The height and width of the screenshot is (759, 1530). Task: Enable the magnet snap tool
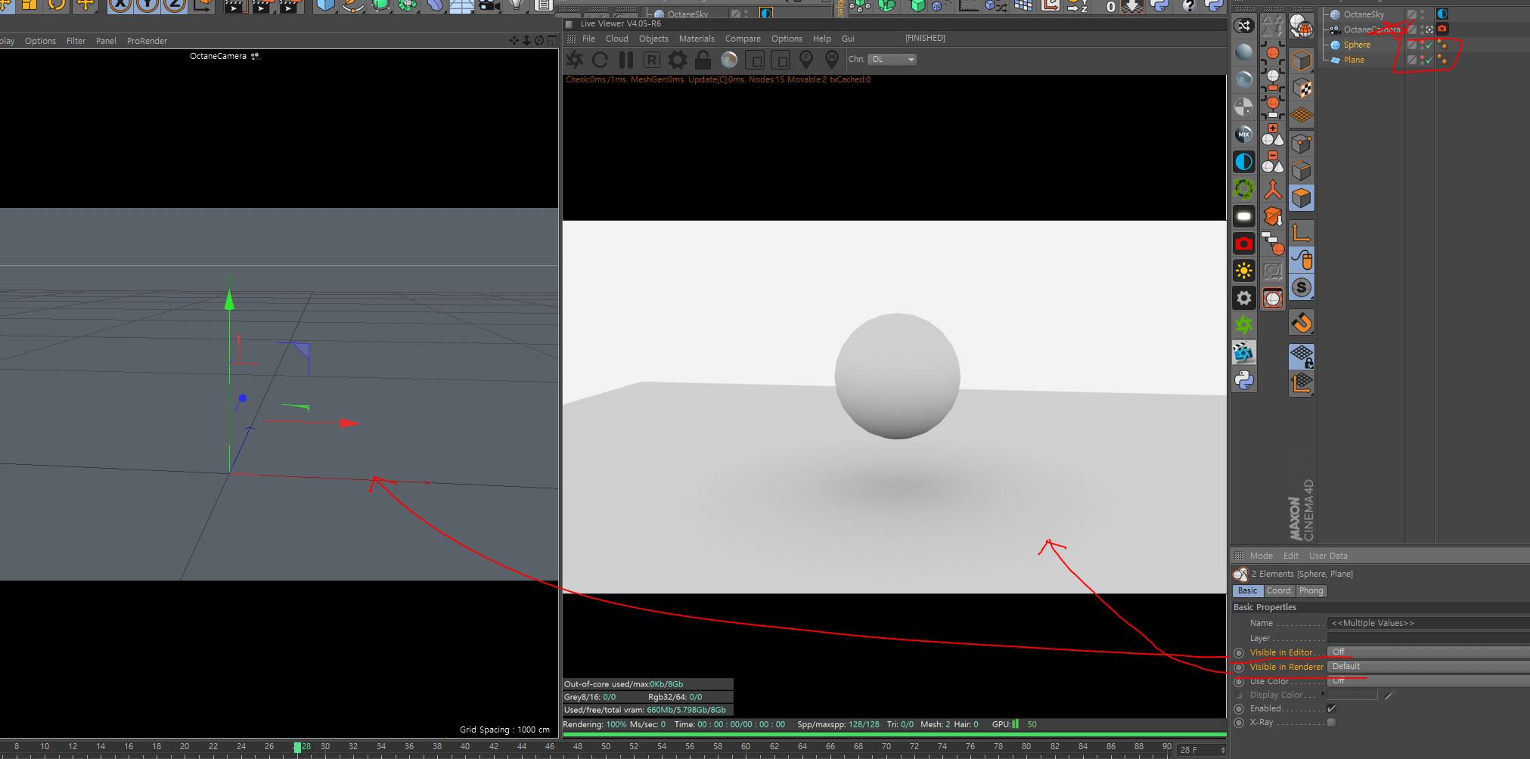pos(1301,323)
